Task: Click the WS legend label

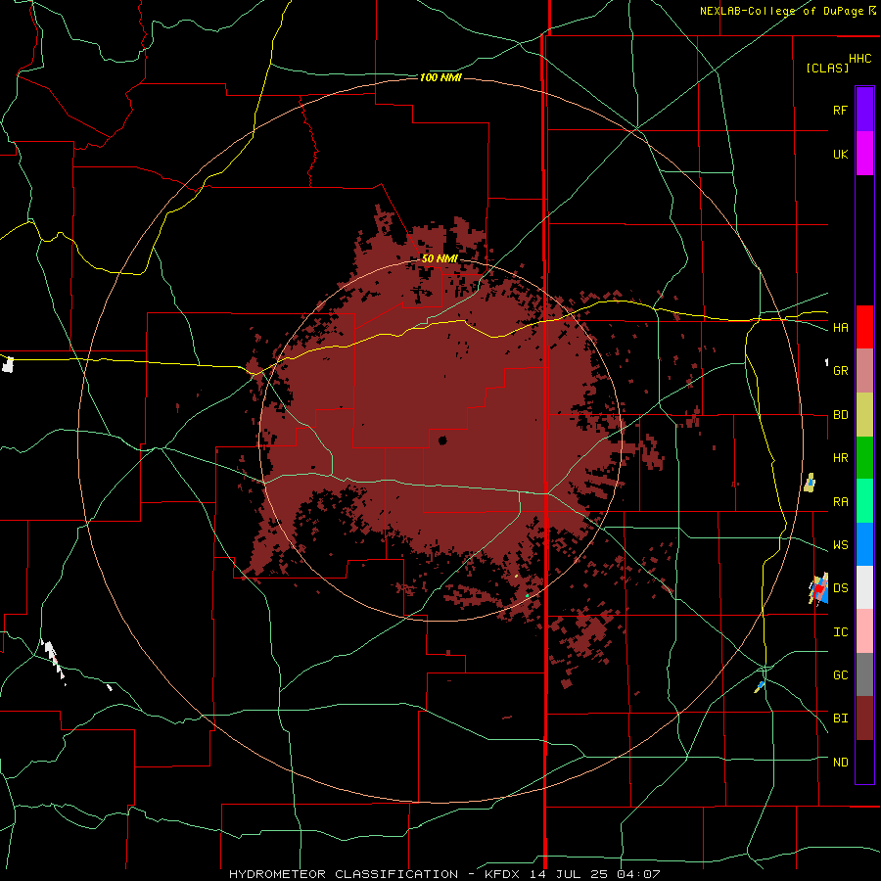Action: (840, 545)
